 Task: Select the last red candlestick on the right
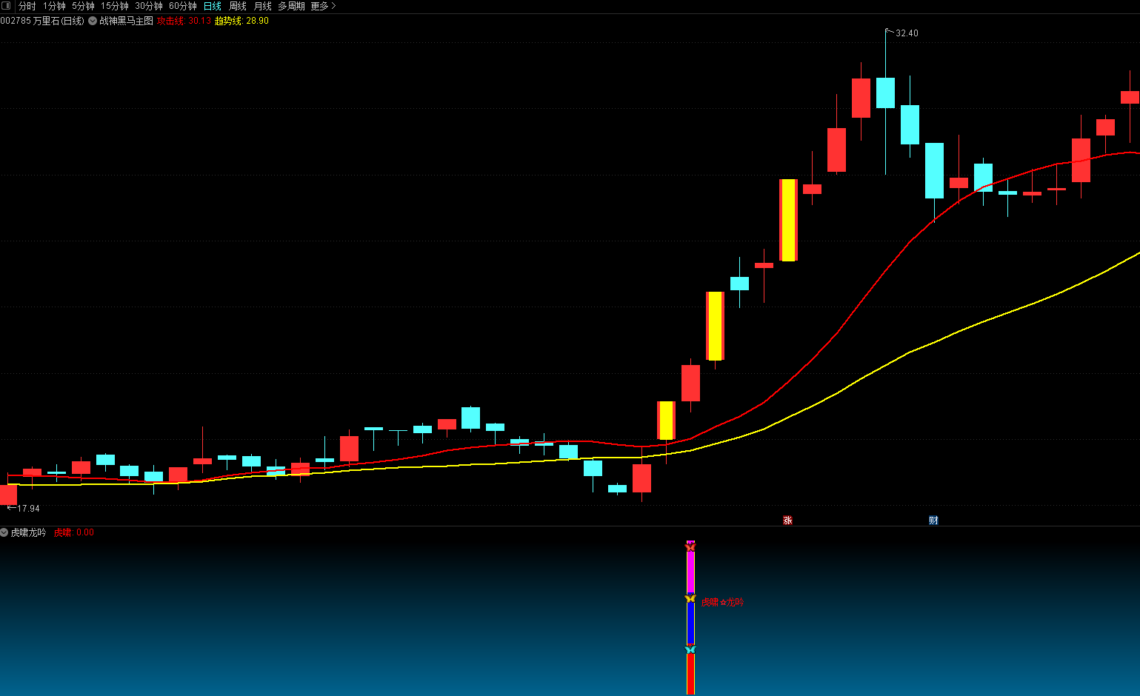click(x=1130, y=97)
